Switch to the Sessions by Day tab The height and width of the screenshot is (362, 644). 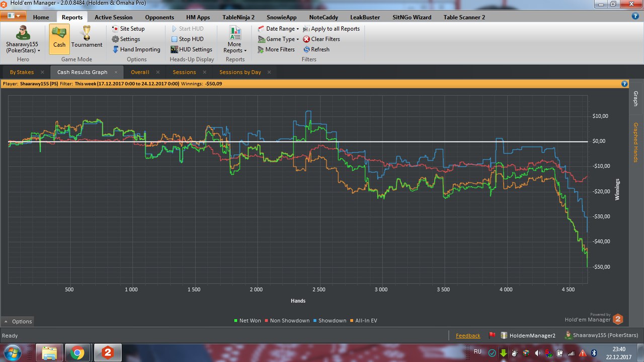pyautogui.click(x=240, y=72)
